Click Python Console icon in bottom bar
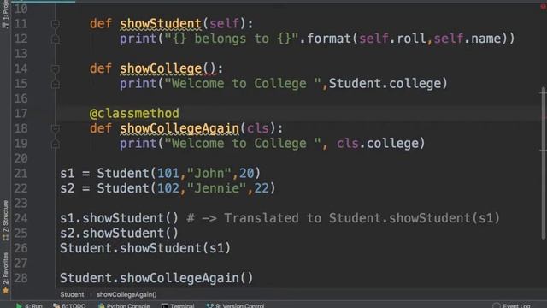Viewport: 547px width, 308px height. 101,305
